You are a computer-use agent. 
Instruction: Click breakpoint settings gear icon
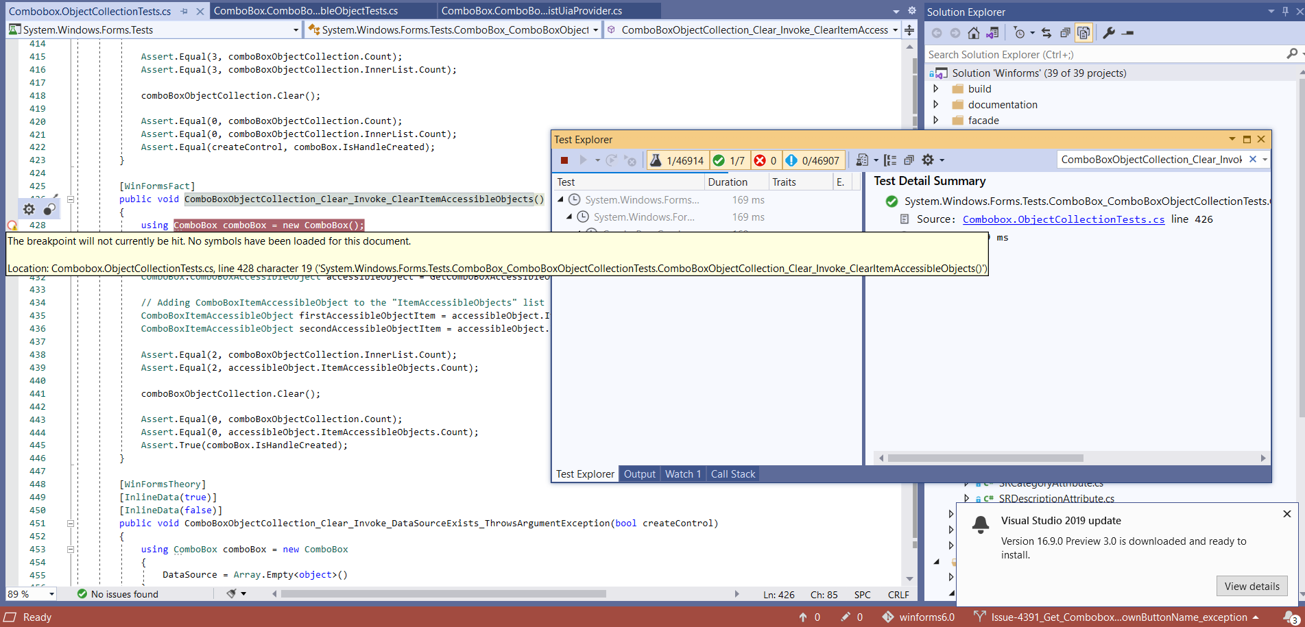point(29,209)
